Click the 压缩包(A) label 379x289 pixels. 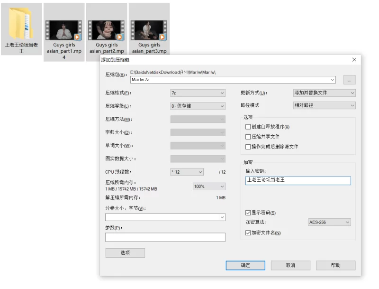pos(116,75)
